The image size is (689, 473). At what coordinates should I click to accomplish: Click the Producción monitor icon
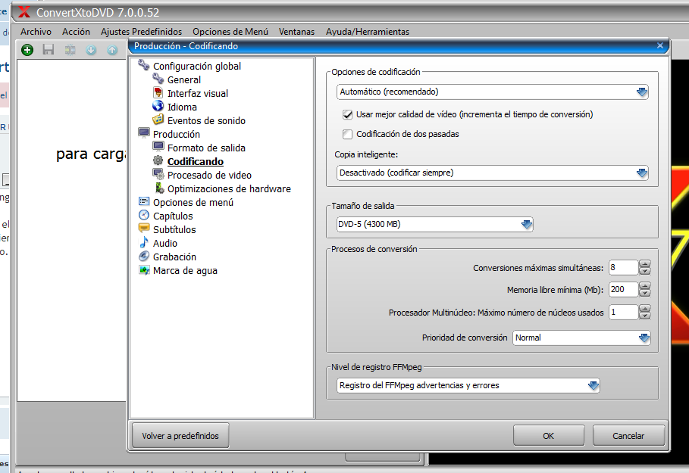(x=144, y=133)
